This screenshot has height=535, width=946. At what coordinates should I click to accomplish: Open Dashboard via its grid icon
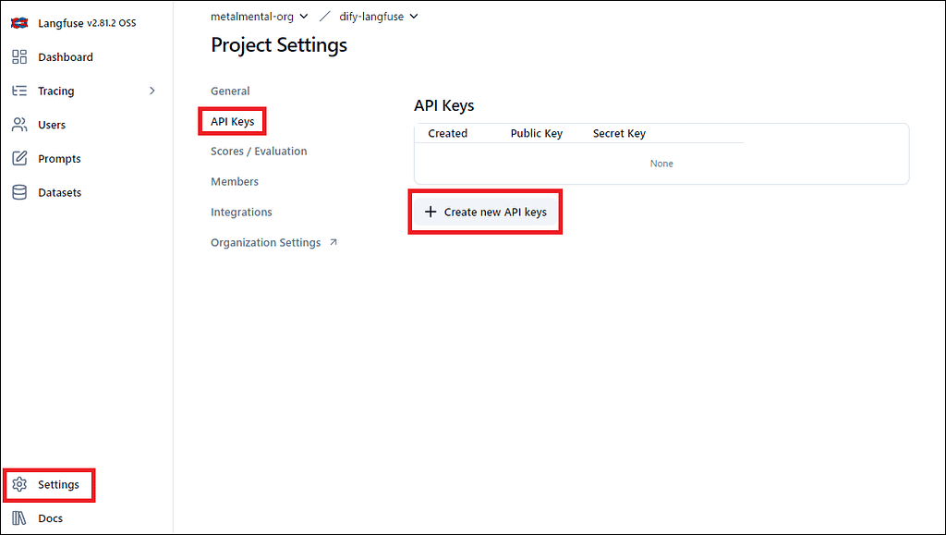pos(19,57)
